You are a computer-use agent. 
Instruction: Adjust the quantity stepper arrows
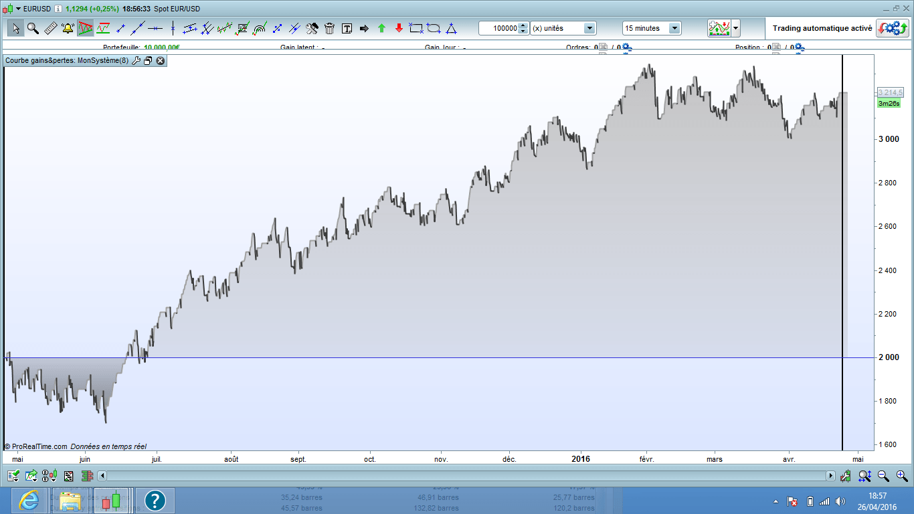point(523,28)
